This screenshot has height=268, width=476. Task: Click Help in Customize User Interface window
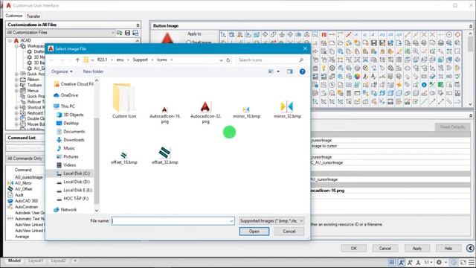448,248
